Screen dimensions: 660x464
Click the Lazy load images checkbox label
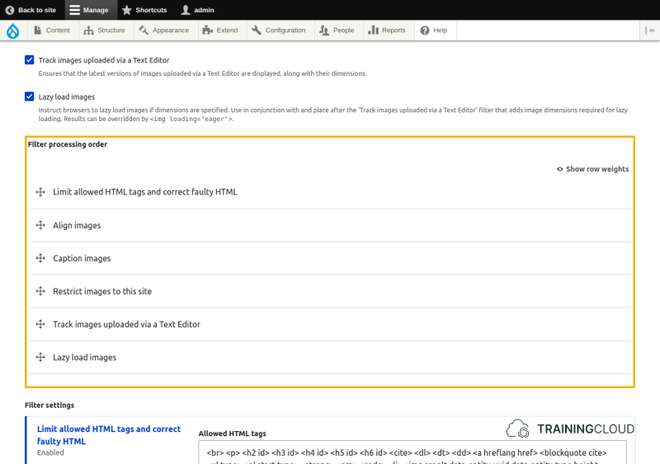(67, 96)
